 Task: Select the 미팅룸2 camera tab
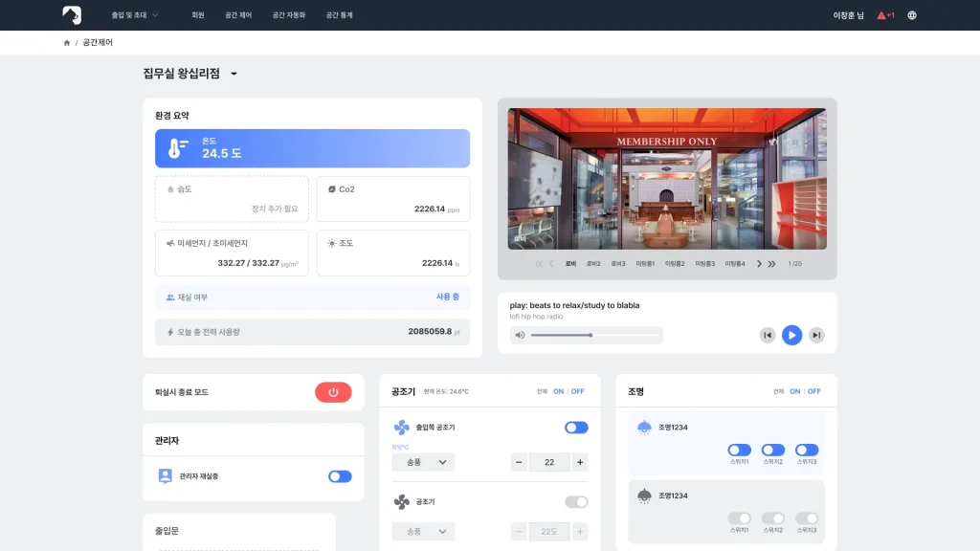(x=675, y=264)
